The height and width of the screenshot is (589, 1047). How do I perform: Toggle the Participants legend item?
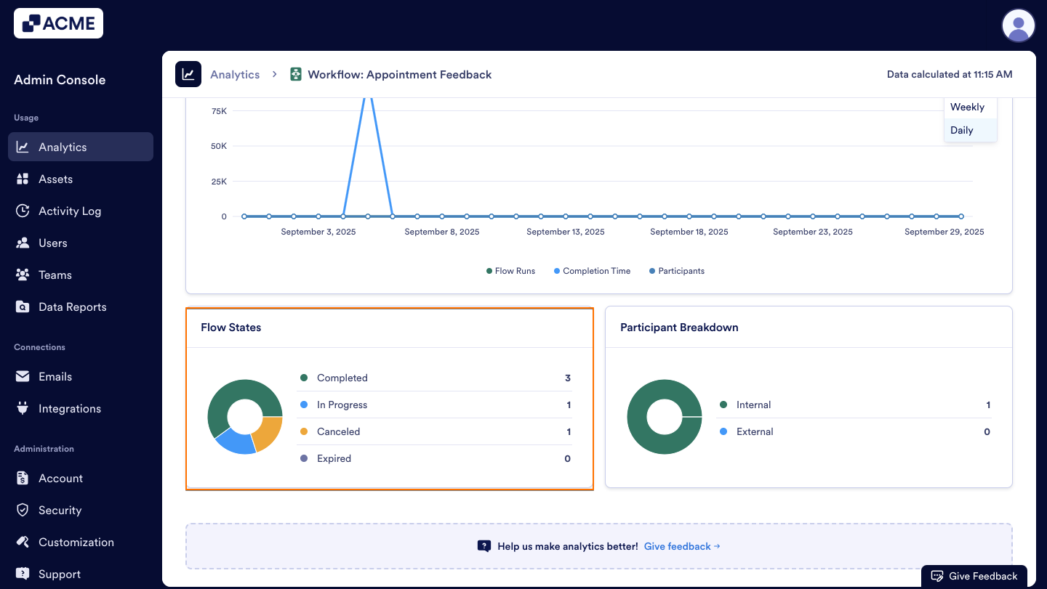click(x=676, y=270)
